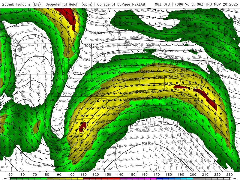
Task: Click the "06Z THU NOV 20 2025" valid time
Action: 217,4
